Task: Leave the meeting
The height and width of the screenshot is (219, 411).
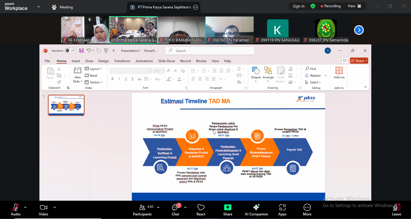Action: (x=396, y=209)
